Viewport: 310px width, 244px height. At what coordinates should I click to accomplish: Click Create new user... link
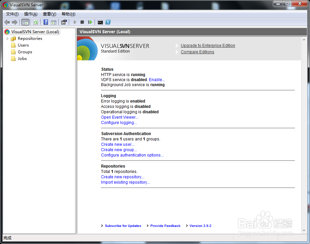[x=118, y=144]
